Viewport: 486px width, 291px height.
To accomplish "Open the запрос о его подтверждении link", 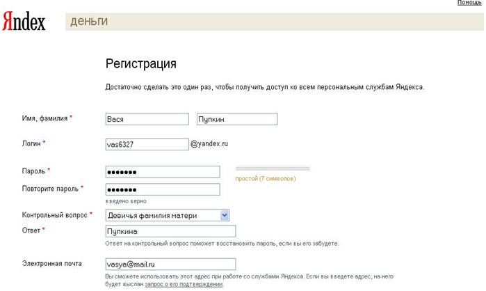I will 184,284.
